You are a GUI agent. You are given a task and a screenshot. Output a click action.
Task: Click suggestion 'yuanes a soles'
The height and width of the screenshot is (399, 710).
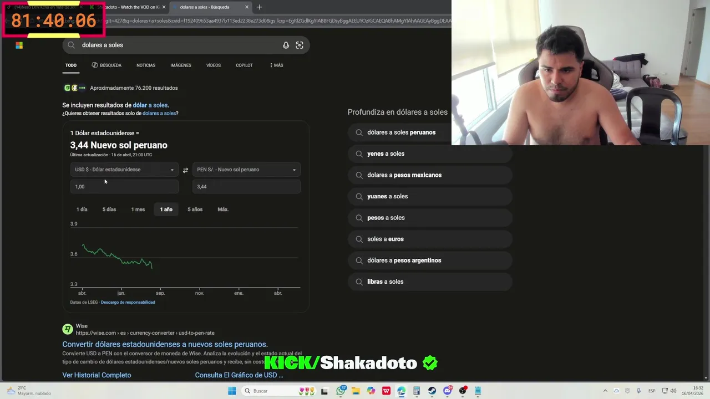pos(430,197)
